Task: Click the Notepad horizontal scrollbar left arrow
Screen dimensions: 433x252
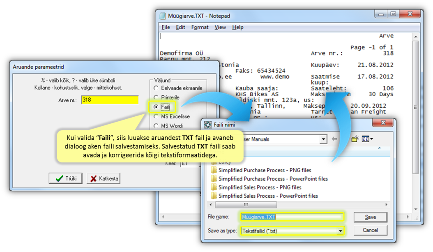Action: click(163, 217)
